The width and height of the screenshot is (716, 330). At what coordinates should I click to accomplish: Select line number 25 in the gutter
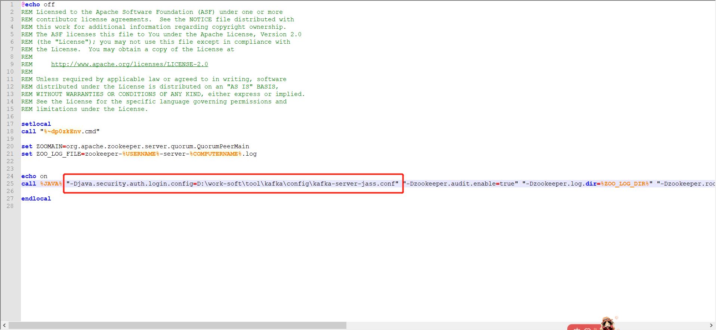pyautogui.click(x=10, y=184)
